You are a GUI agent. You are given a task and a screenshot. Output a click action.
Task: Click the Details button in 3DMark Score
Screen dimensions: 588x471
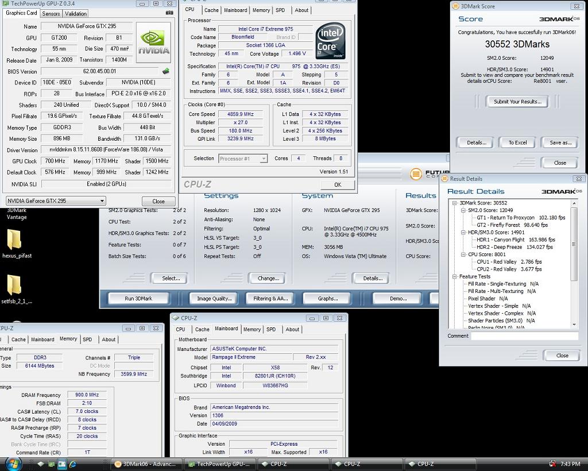coord(476,142)
